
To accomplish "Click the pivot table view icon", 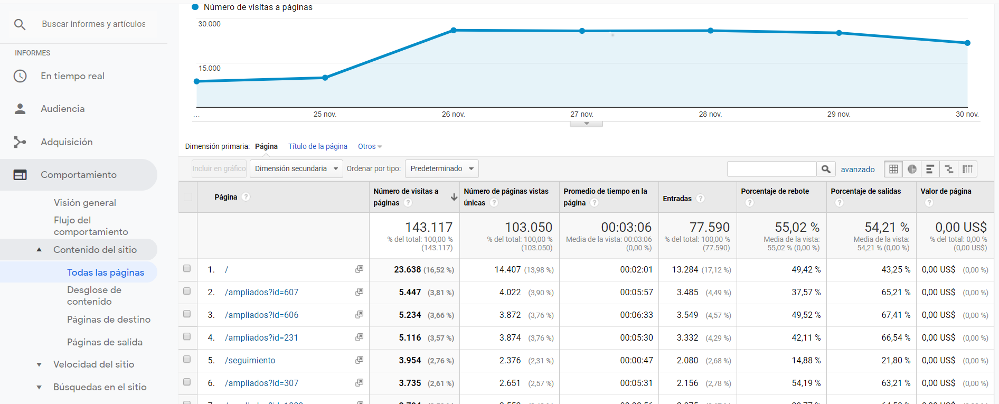I will coord(967,169).
